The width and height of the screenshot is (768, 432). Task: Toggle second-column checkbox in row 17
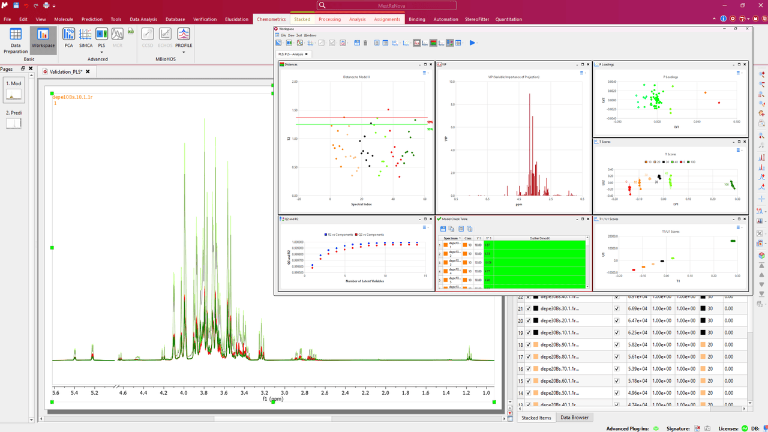pyautogui.click(x=617, y=356)
